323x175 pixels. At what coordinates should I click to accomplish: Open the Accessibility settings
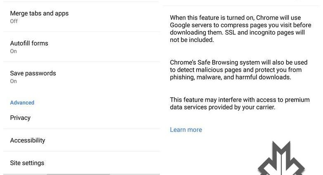pos(28,140)
